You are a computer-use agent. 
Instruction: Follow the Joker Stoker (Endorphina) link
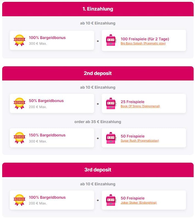[x=138, y=203]
